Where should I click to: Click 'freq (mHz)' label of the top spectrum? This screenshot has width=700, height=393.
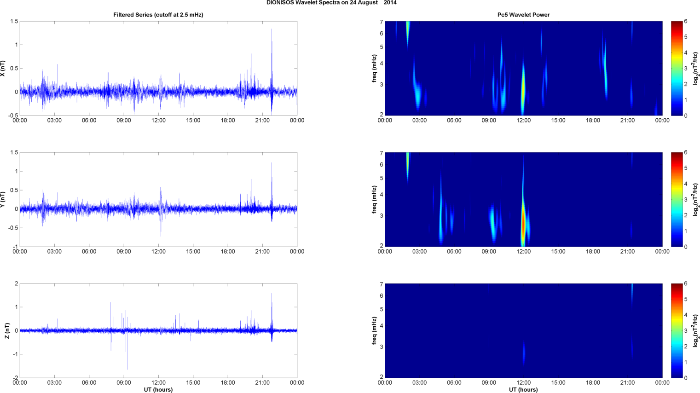(x=374, y=68)
